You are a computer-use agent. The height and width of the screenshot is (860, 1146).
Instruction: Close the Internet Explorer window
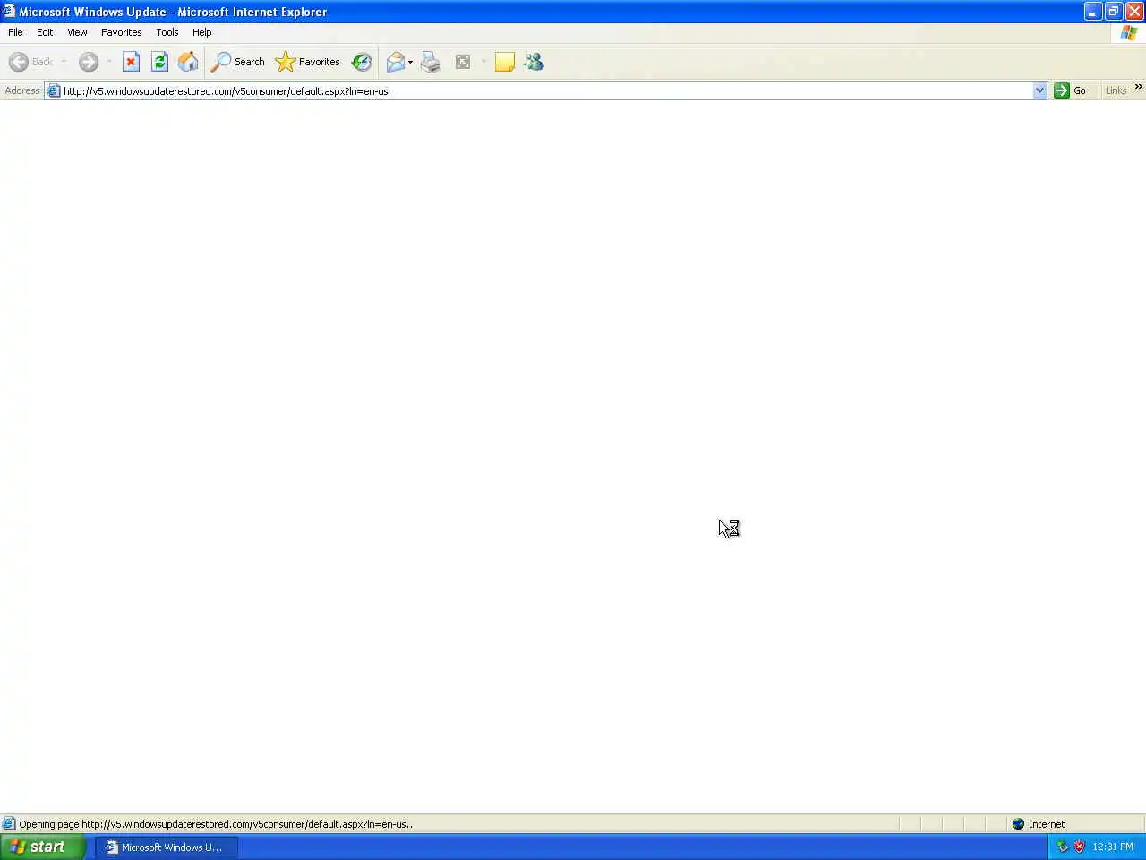coord(1133,12)
